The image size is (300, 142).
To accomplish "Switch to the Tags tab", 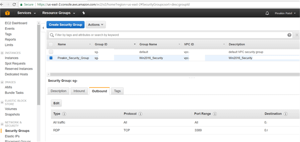I will pos(117,91).
